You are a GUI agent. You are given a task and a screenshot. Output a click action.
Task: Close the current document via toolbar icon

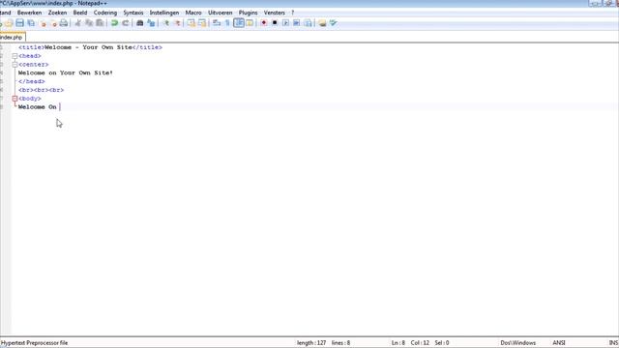click(43, 23)
